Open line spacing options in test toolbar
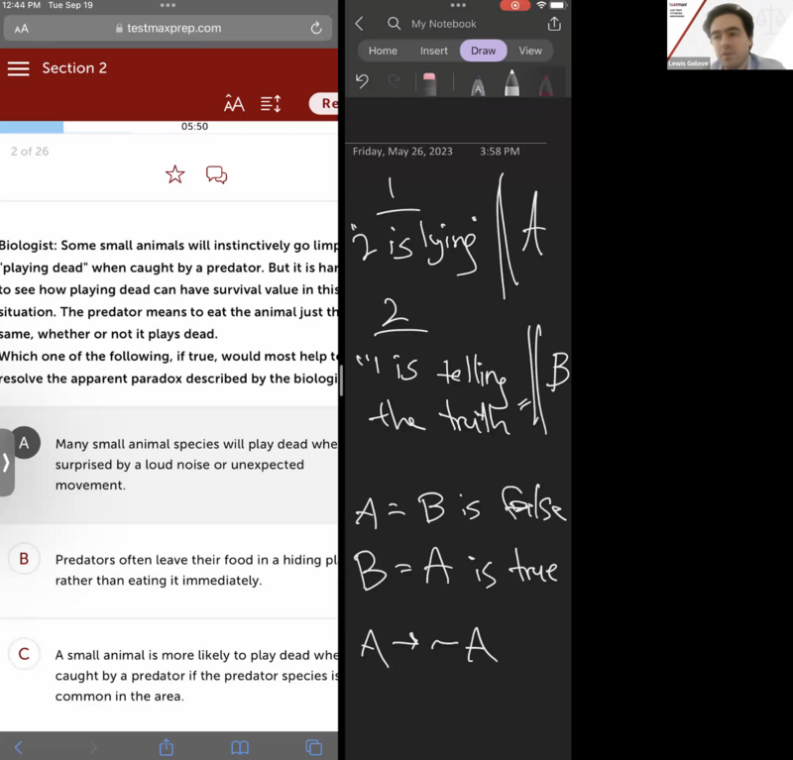Image resolution: width=793 pixels, height=760 pixels. click(x=271, y=103)
